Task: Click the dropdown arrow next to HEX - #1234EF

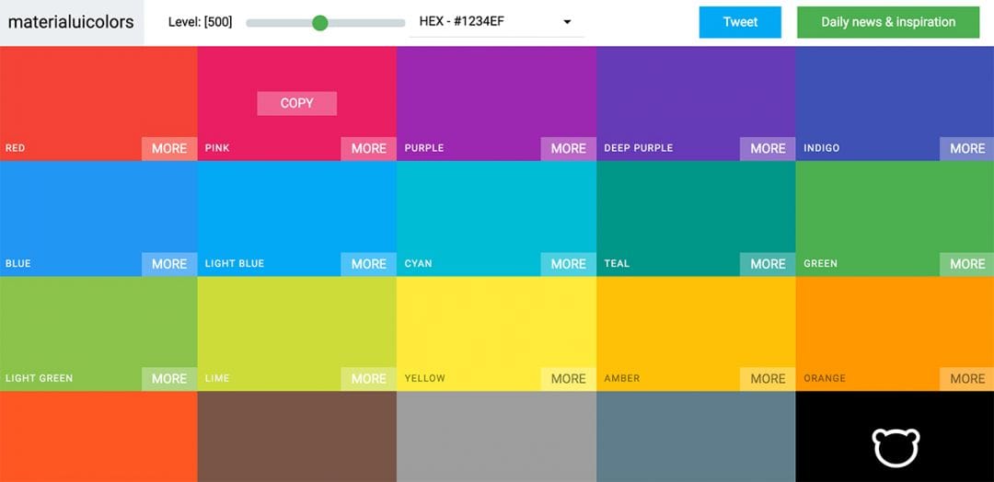Action: pos(567,22)
